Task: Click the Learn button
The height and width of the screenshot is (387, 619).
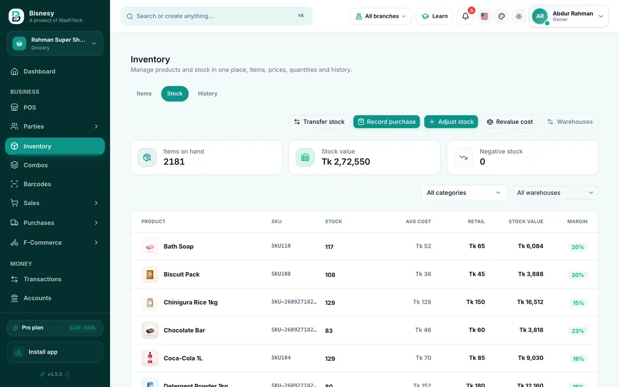Action: pos(434,16)
